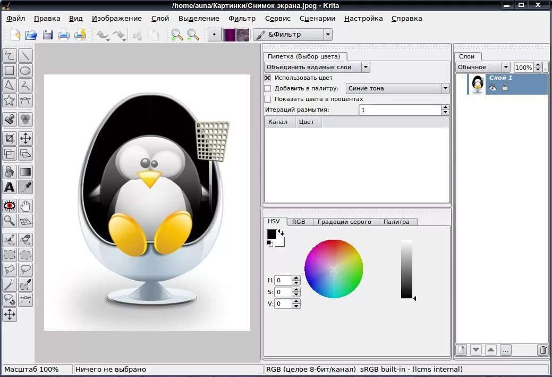Pick a hue on the color wheel
This screenshot has height=377, width=552.
[334, 269]
